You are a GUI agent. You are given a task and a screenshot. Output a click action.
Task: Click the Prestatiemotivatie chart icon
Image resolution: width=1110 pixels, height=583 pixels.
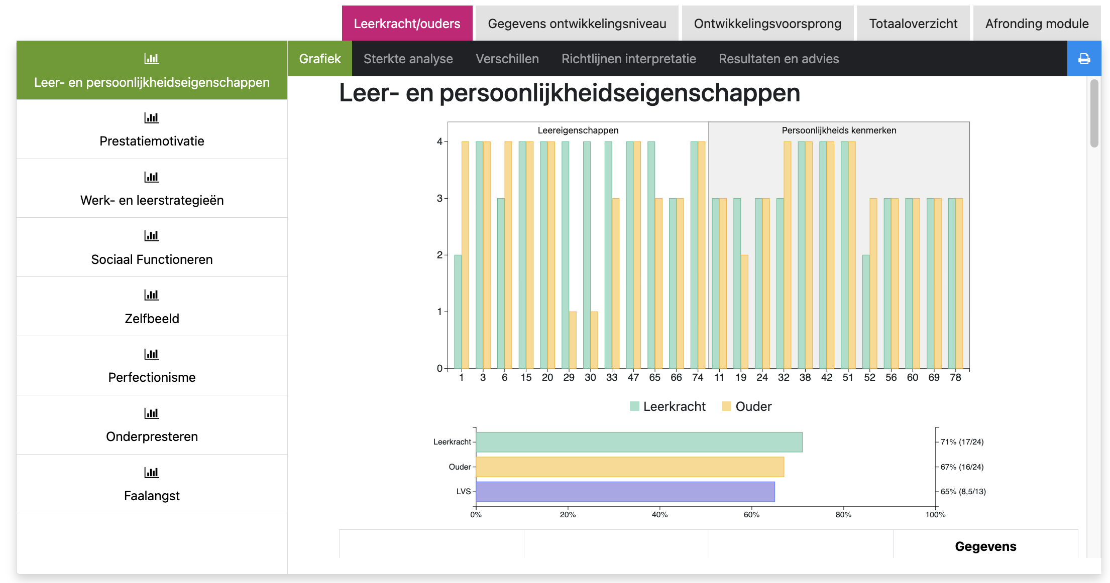coord(151,117)
